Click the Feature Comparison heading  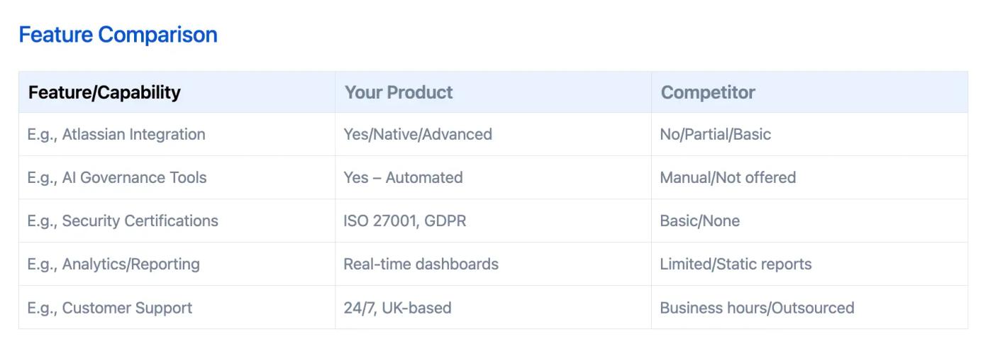click(x=118, y=35)
